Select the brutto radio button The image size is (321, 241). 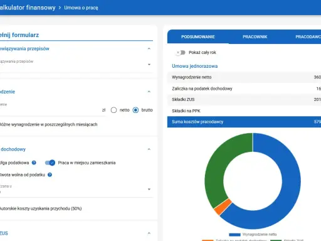(135, 110)
